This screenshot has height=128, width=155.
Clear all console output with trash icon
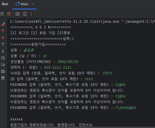pyautogui.click(x=3, y=78)
